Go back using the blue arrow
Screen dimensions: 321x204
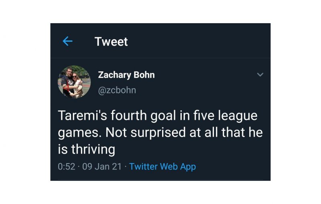[x=67, y=41]
